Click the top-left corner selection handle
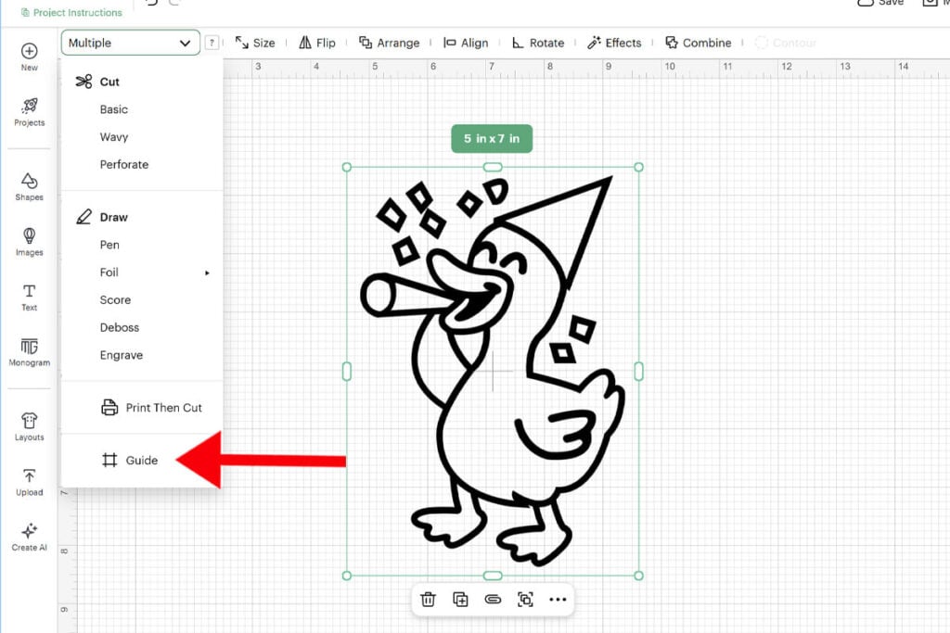950x633 pixels. (x=347, y=167)
